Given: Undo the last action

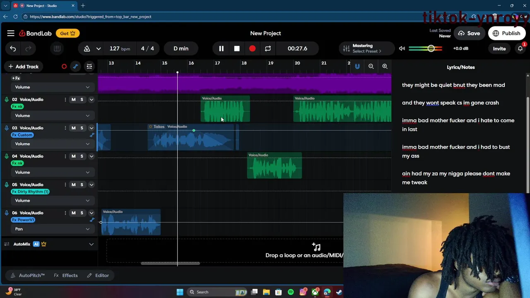Looking at the screenshot, I should pyautogui.click(x=13, y=48).
